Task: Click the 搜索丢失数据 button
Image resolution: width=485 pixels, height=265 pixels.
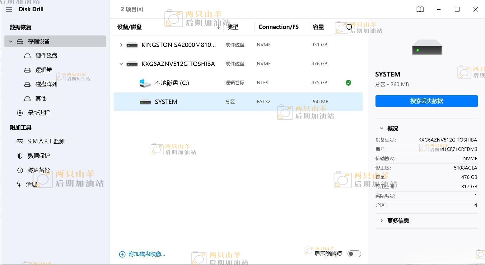Action: click(x=426, y=101)
